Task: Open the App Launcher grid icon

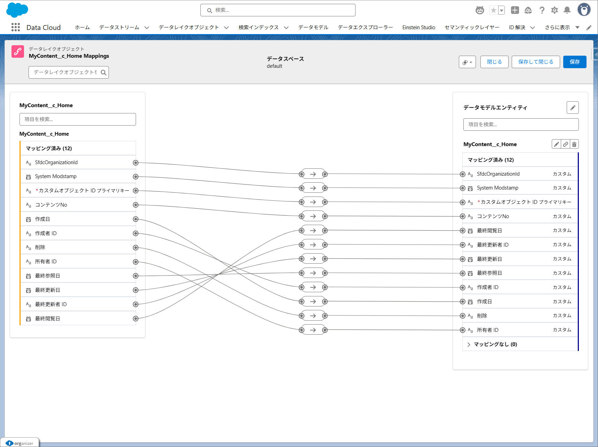Action: click(x=16, y=27)
